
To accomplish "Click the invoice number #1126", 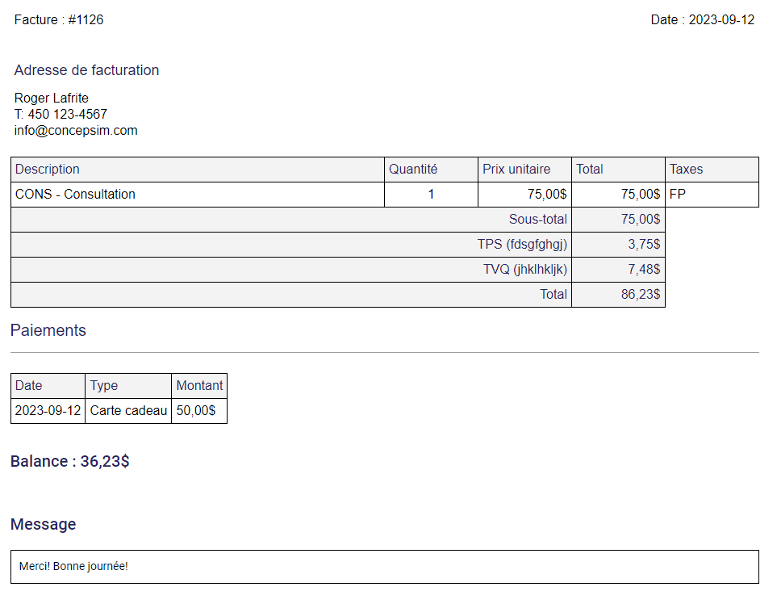I will 85,20.
